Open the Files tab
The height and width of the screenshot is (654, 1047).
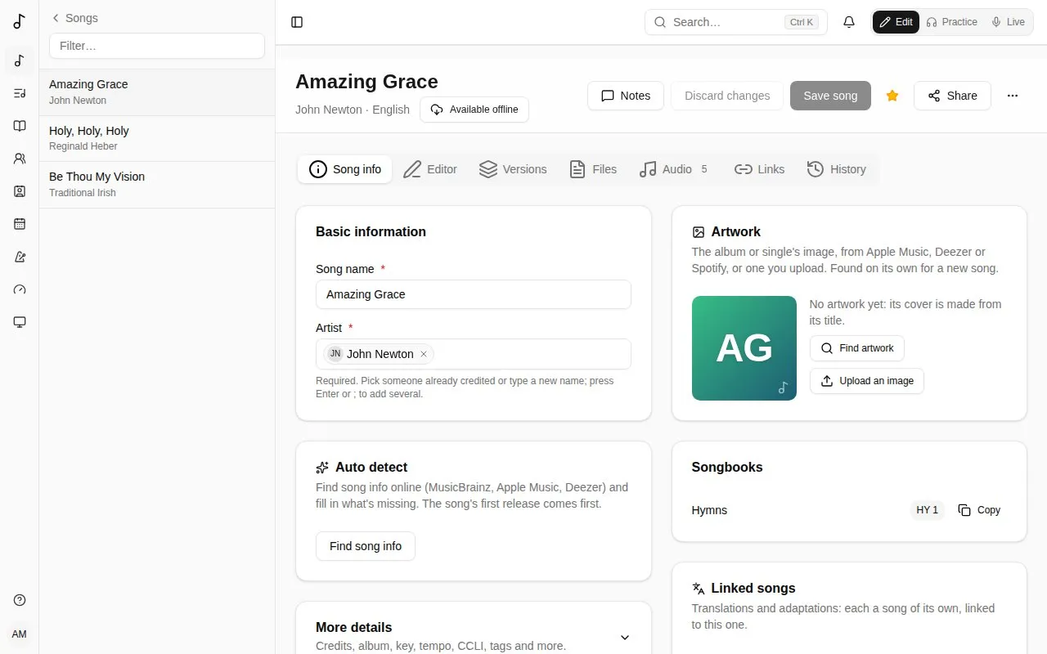(x=593, y=169)
